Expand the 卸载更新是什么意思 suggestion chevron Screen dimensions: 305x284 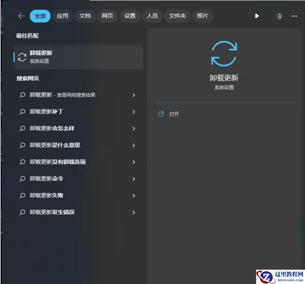(x=134, y=145)
